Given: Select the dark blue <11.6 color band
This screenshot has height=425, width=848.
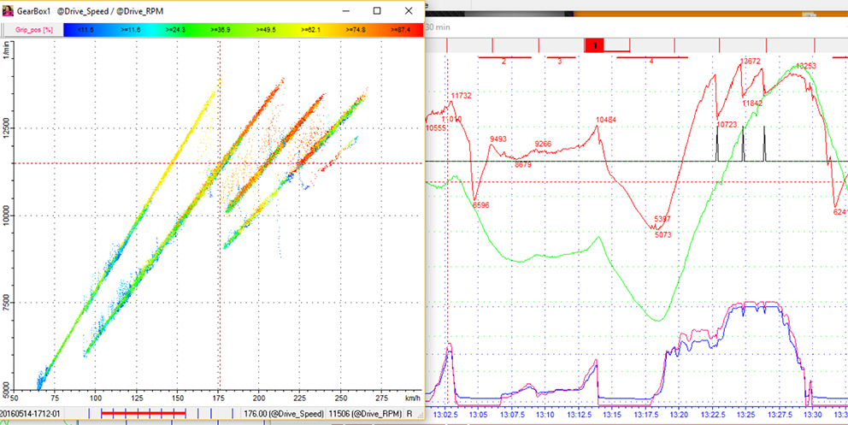Looking at the screenshot, I should 85,29.
